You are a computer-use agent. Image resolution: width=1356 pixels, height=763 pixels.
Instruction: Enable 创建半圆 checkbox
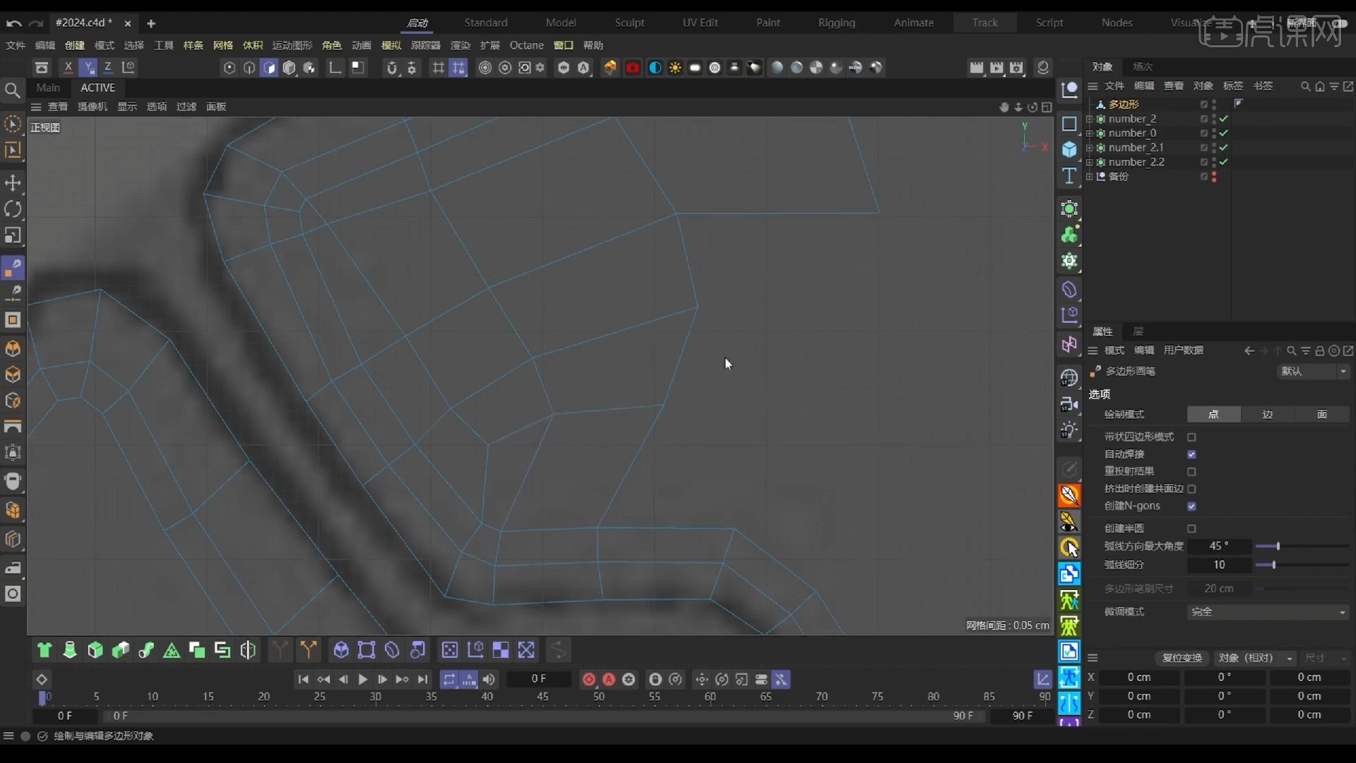click(x=1191, y=529)
